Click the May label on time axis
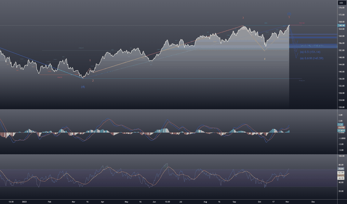347x204 pixels. click(x=126, y=202)
